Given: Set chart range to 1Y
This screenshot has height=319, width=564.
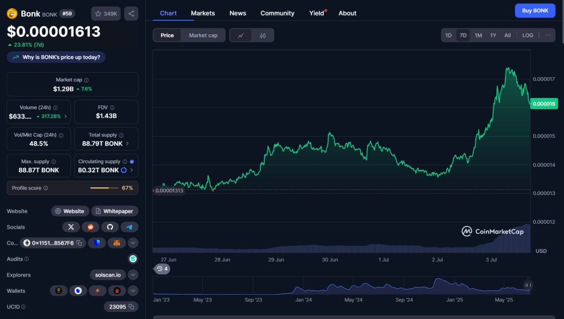Looking at the screenshot, I should [493, 35].
